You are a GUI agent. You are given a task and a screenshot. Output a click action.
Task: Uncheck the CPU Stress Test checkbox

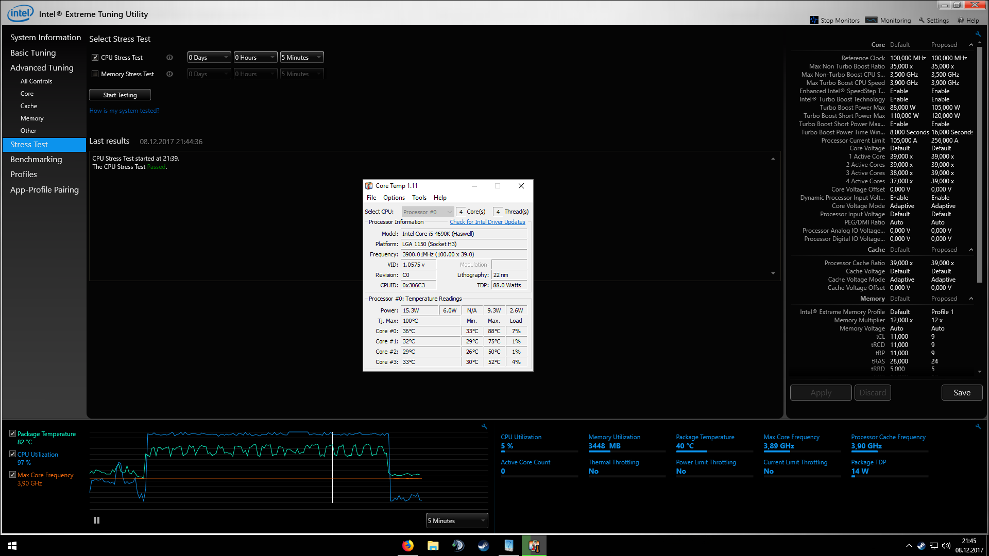(95, 58)
